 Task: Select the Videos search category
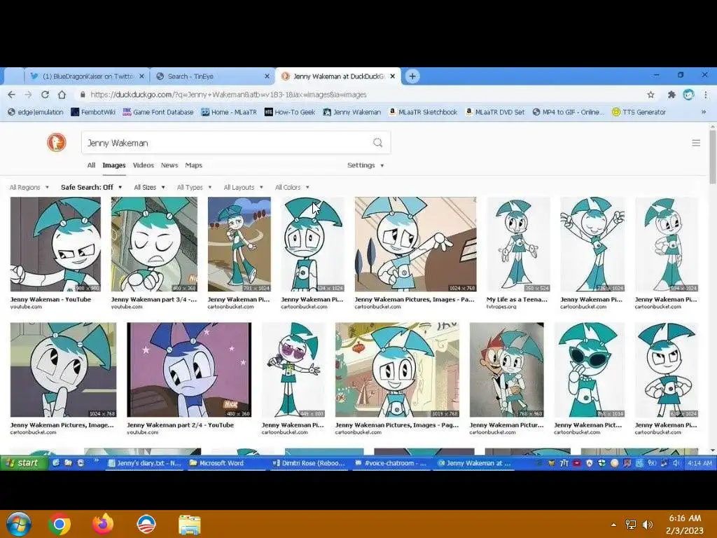click(x=143, y=165)
